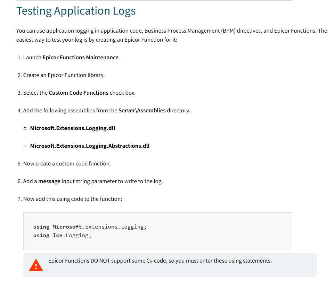Click the step "Now create a custom code function."

67,164
